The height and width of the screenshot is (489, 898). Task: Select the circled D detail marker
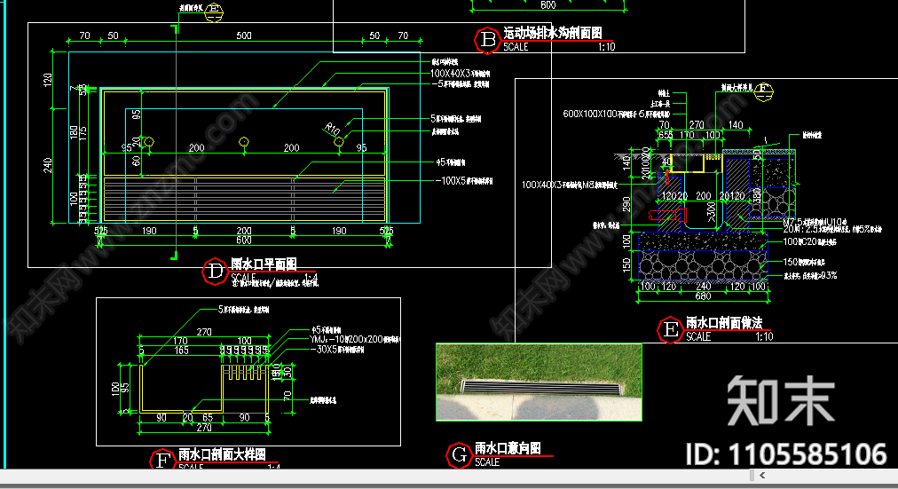point(216,272)
